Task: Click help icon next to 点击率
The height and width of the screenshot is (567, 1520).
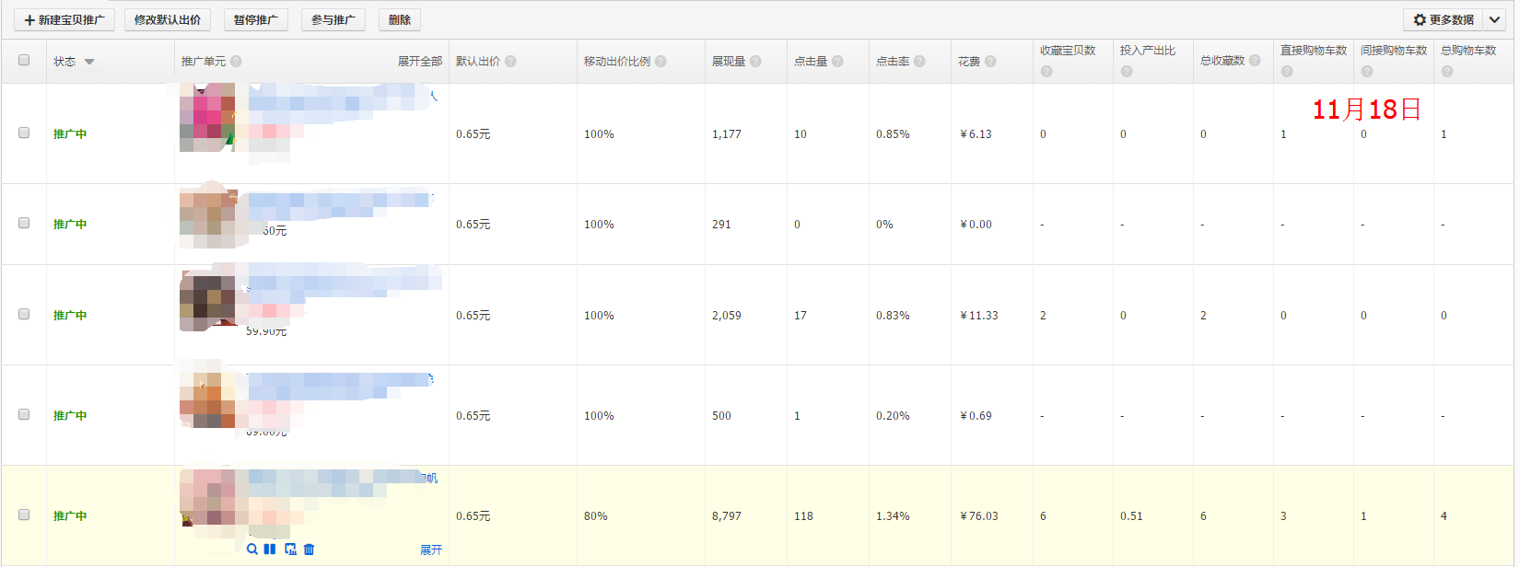Action: point(919,62)
